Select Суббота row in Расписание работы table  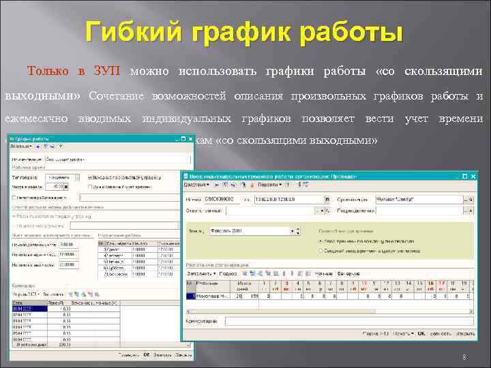pos(140,269)
